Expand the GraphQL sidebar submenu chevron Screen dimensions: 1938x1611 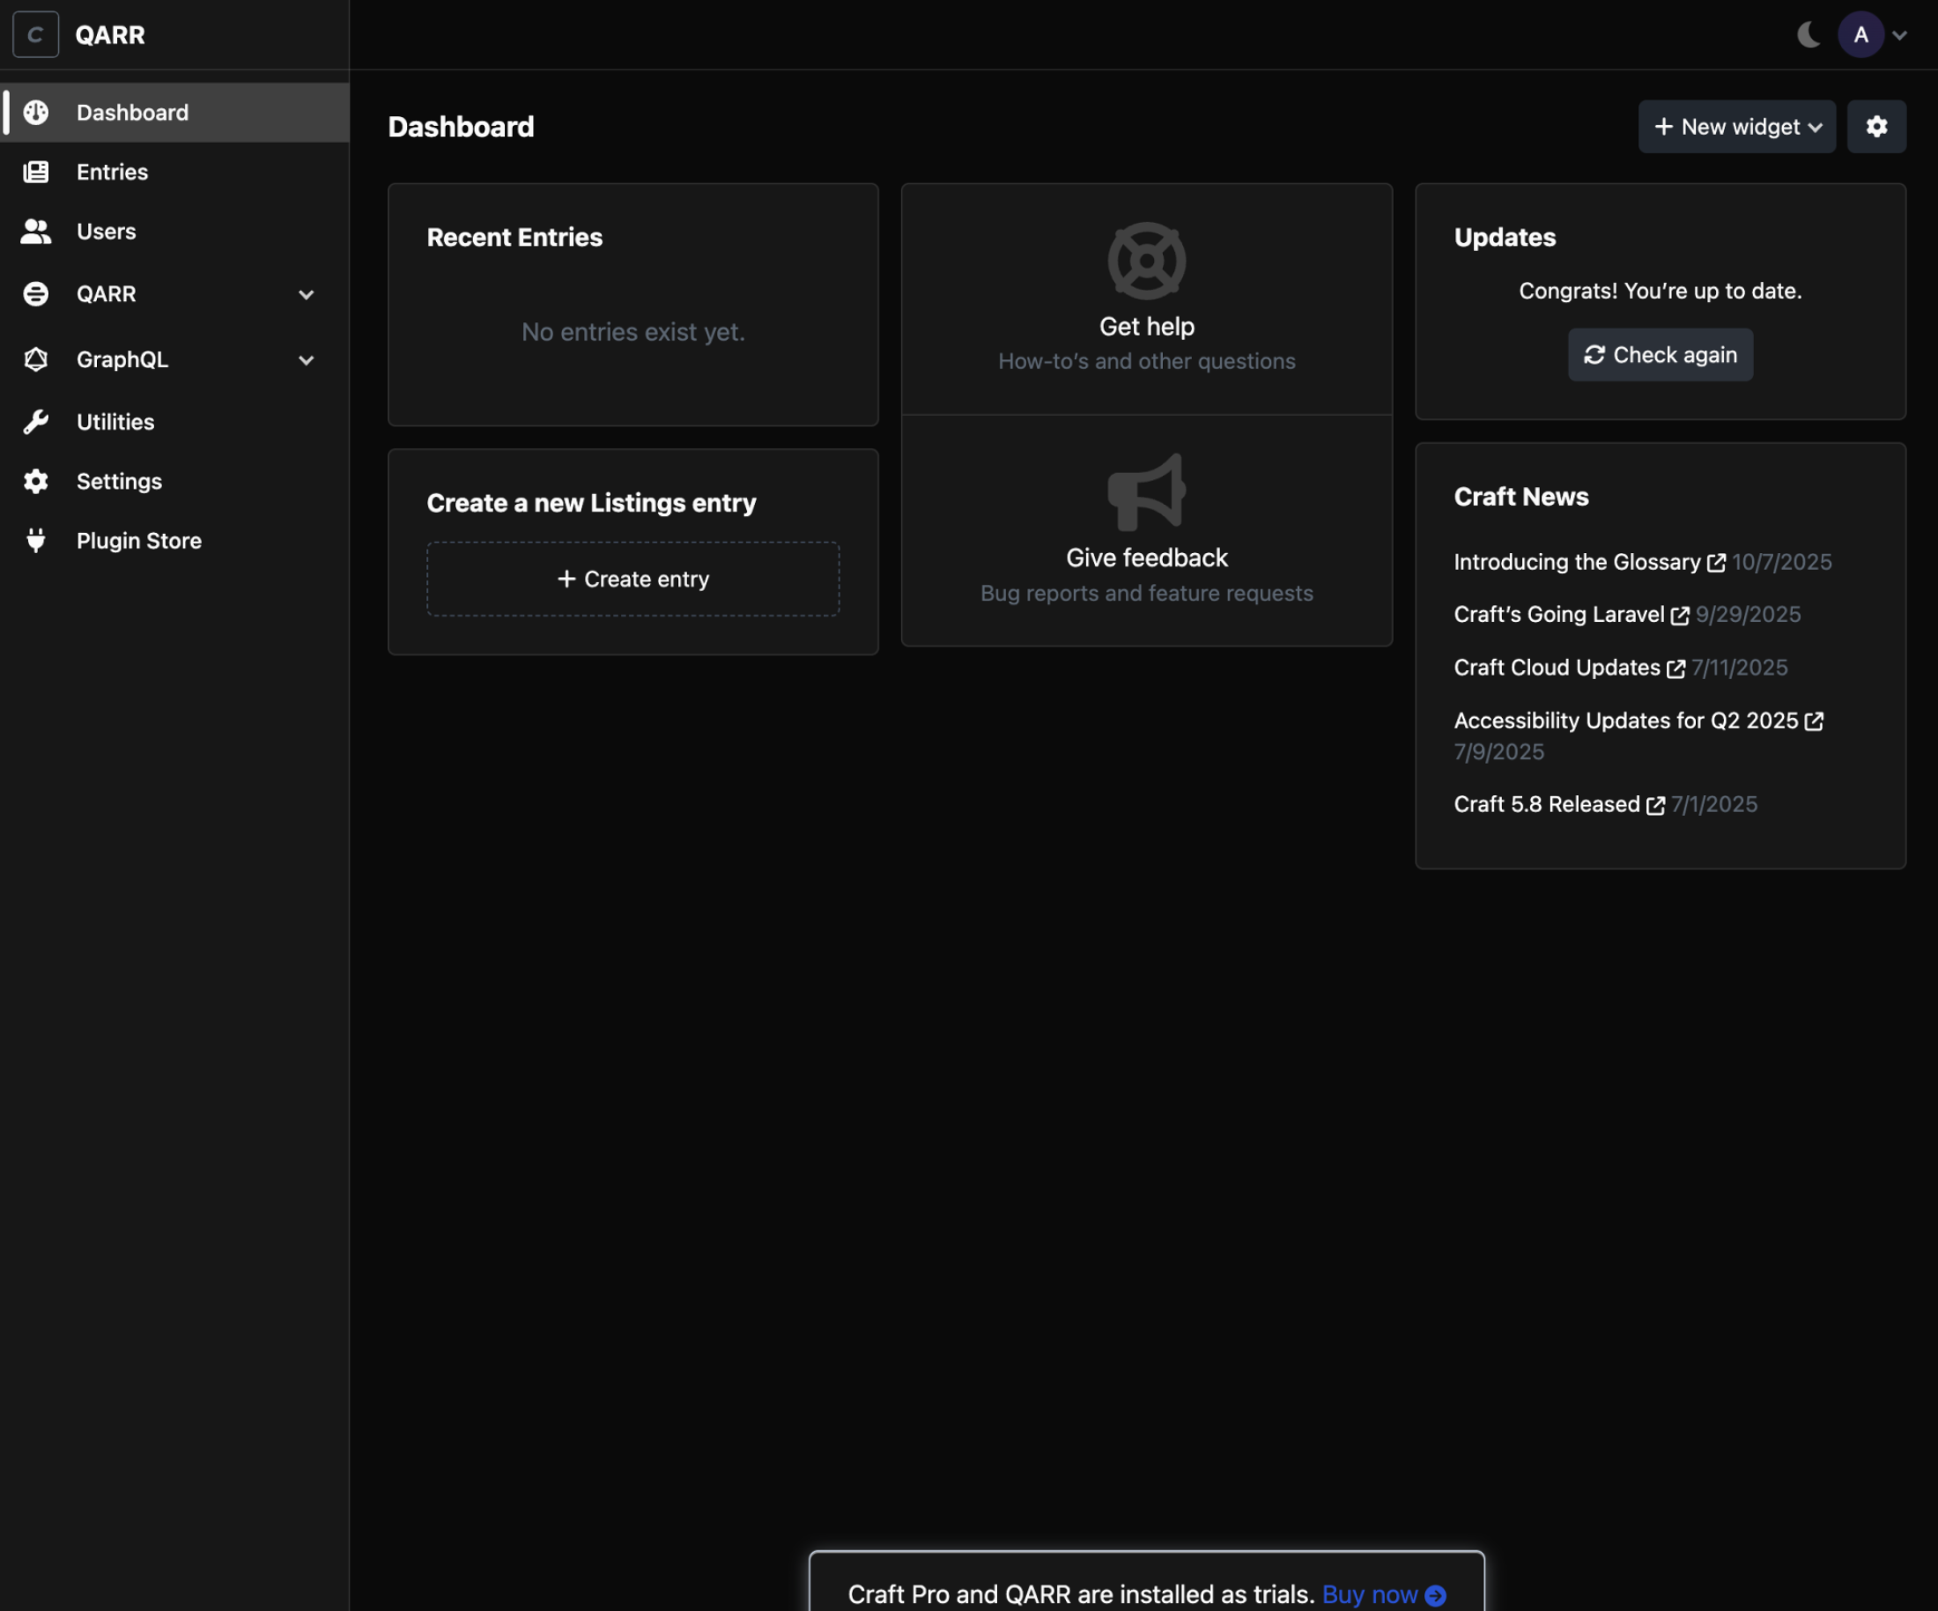[307, 360]
